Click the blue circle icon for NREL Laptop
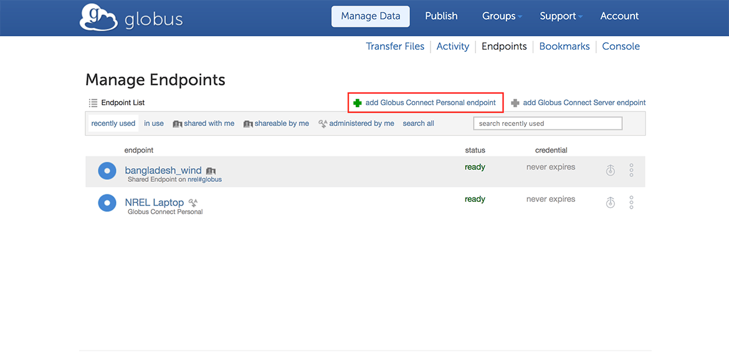The height and width of the screenshot is (355, 729). [107, 202]
